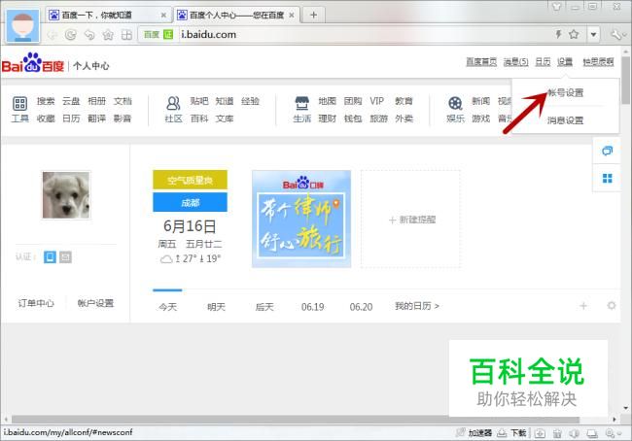Switch to the 06.19 tab
632x441 pixels.
coord(313,307)
